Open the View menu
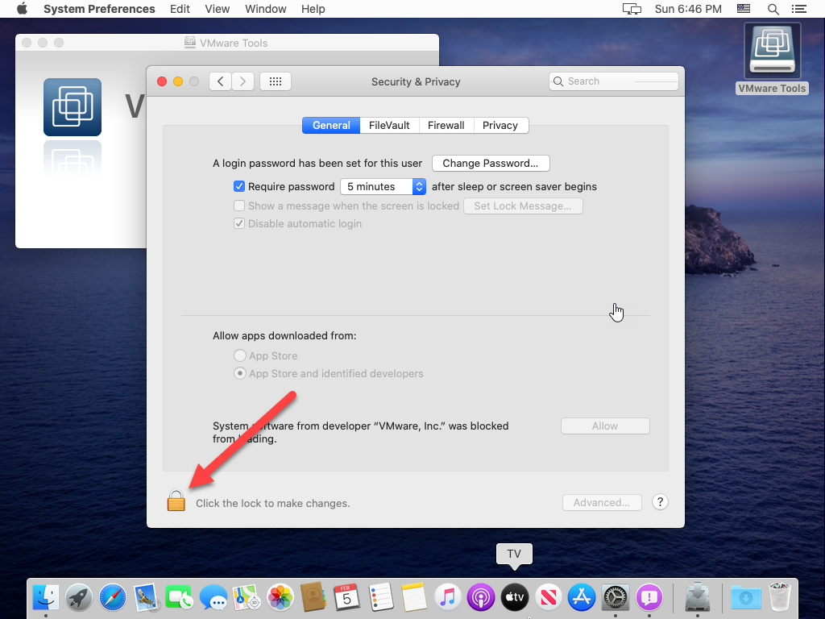The width and height of the screenshot is (825, 619). (218, 9)
